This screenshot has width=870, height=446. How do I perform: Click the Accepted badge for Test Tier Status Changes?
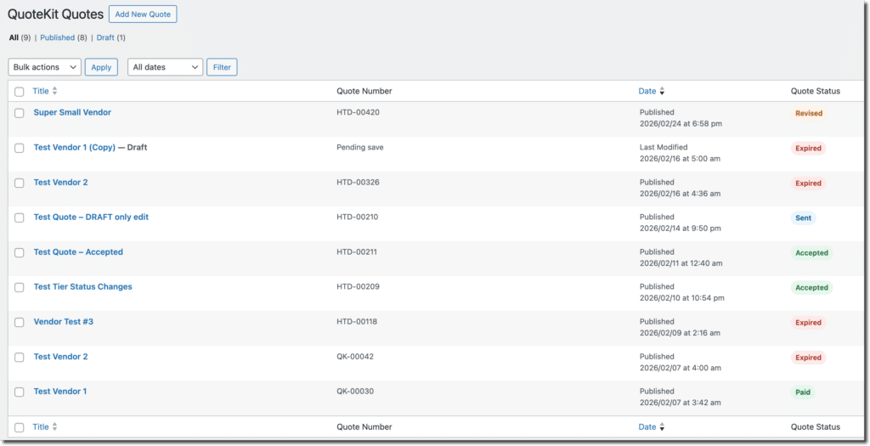(811, 288)
